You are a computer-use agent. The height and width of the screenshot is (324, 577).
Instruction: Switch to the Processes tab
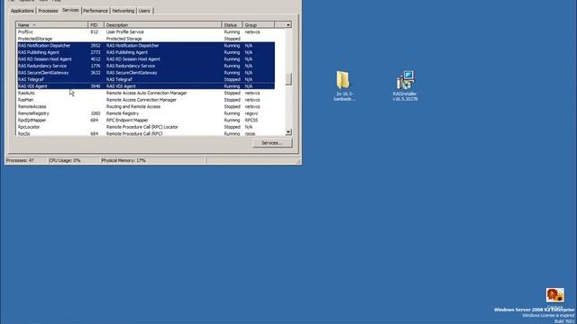[x=48, y=11]
